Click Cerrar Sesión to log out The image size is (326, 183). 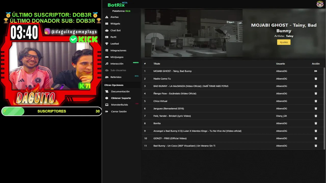click(119, 112)
